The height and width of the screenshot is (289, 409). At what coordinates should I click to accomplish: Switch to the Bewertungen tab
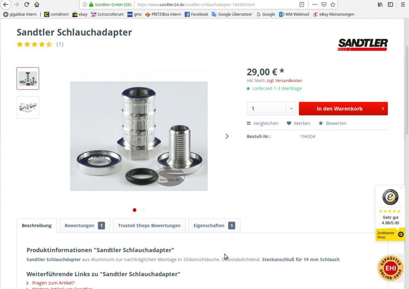pos(85,225)
